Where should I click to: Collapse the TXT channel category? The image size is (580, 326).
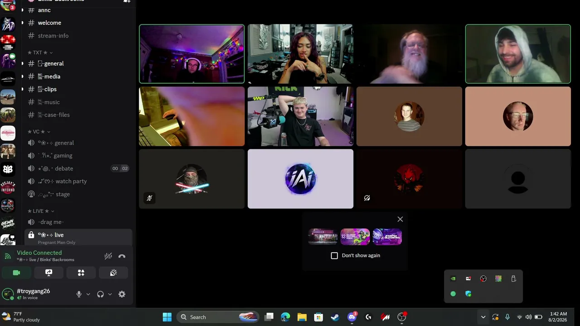[40, 53]
